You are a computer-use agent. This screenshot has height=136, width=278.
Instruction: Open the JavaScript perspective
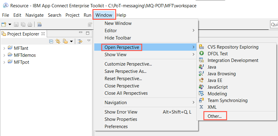(x=236, y=87)
